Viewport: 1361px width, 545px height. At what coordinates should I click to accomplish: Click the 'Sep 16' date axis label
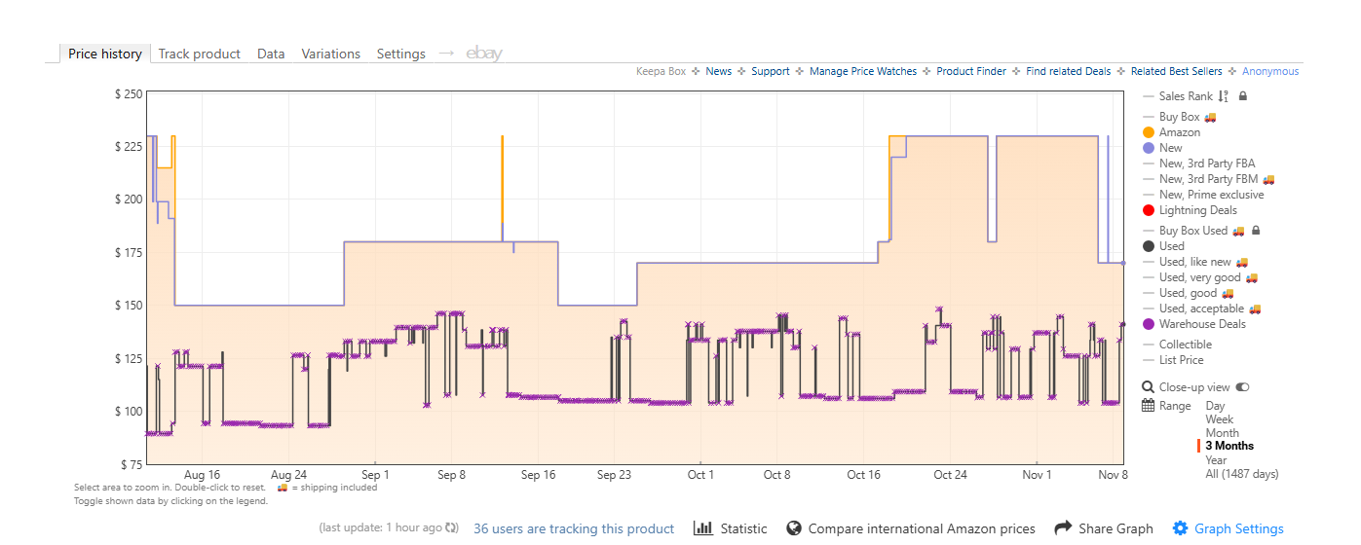tap(538, 475)
